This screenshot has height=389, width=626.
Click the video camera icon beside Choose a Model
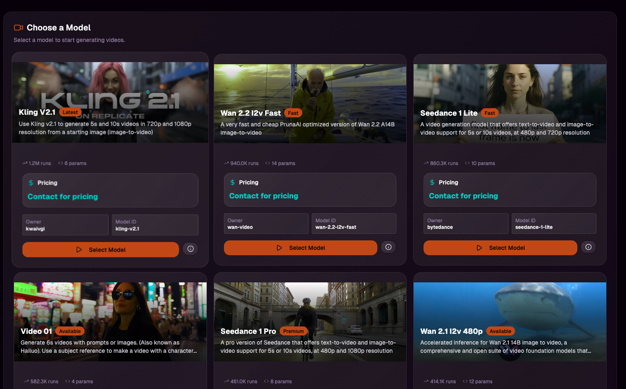point(19,28)
